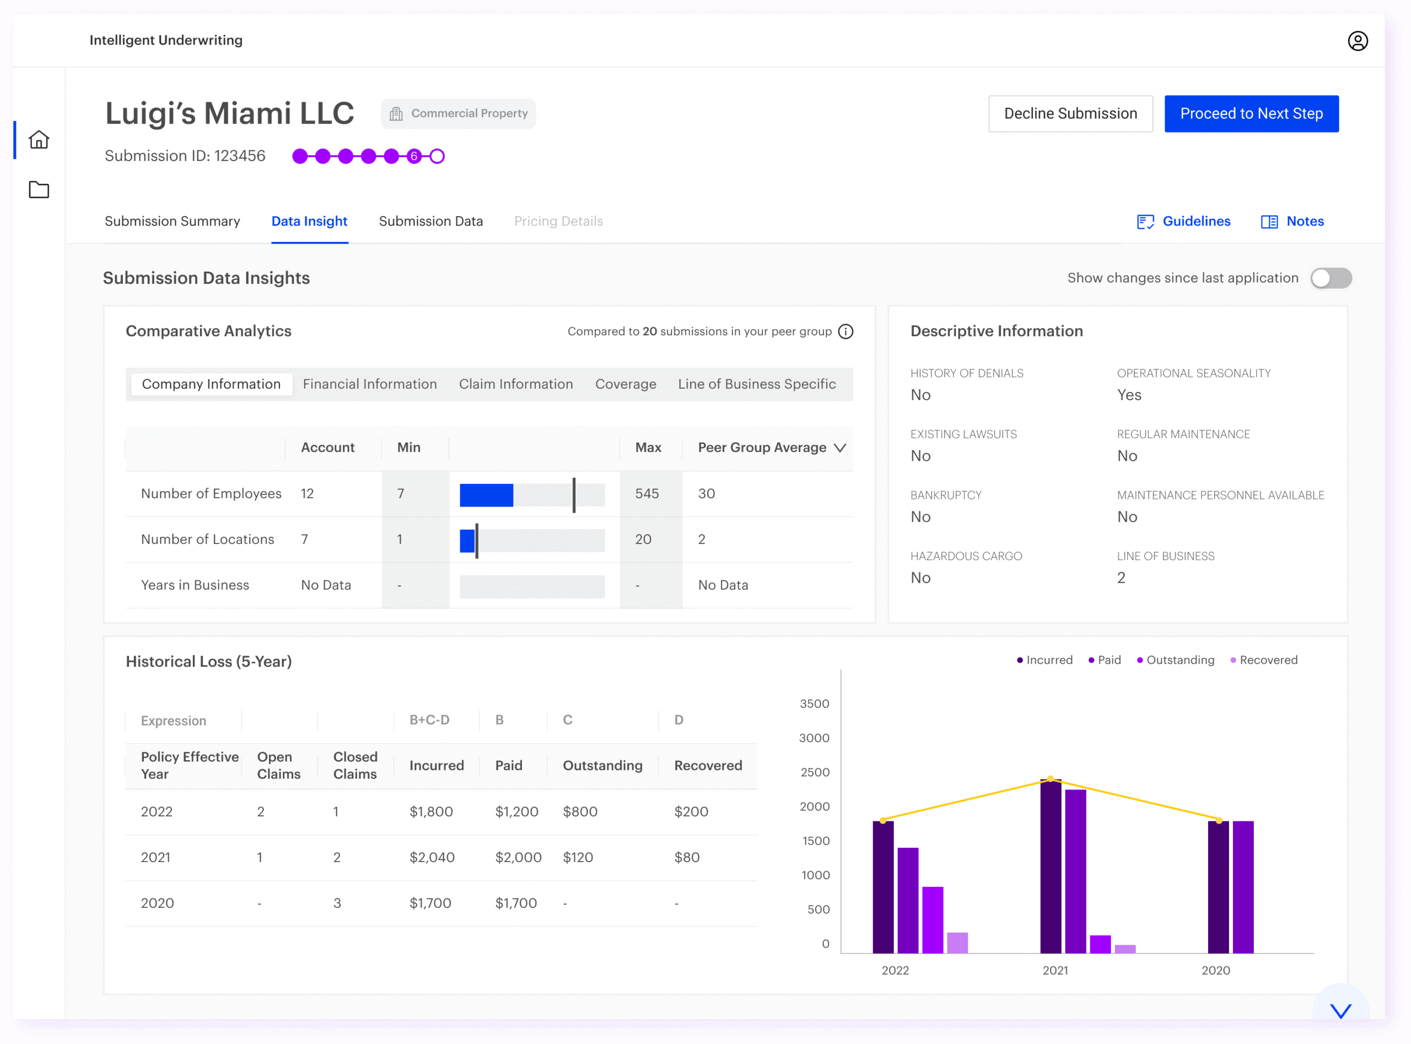Click the peer group info icon
The image size is (1411, 1044).
pos(845,331)
